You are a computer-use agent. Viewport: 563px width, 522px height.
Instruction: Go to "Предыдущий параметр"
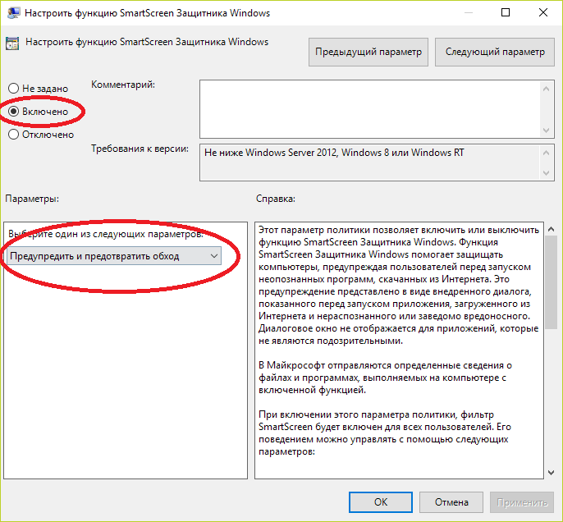pos(368,52)
